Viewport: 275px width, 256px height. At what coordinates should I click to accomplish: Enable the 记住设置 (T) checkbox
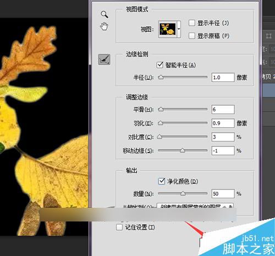(119, 227)
